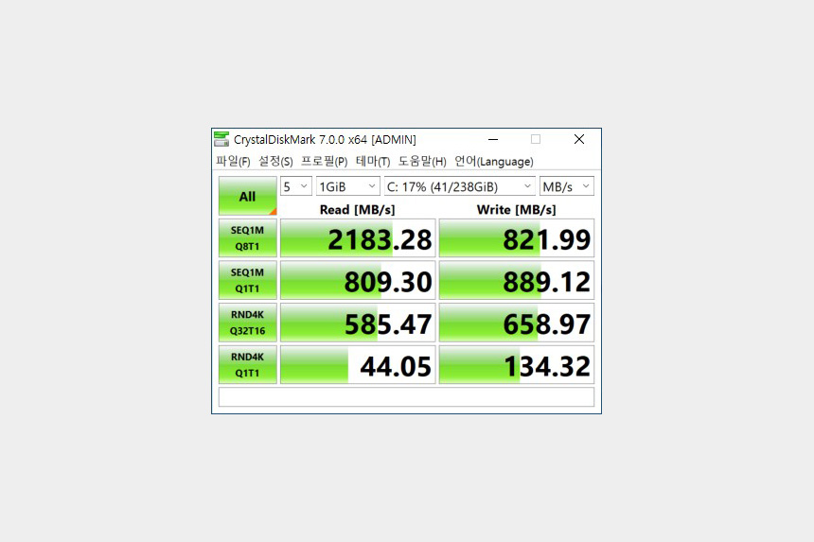The width and height of the screenshot is (814, 542).
Task: Click the CrystalDiskMark app icon in title bar
Action: [221, 139]
